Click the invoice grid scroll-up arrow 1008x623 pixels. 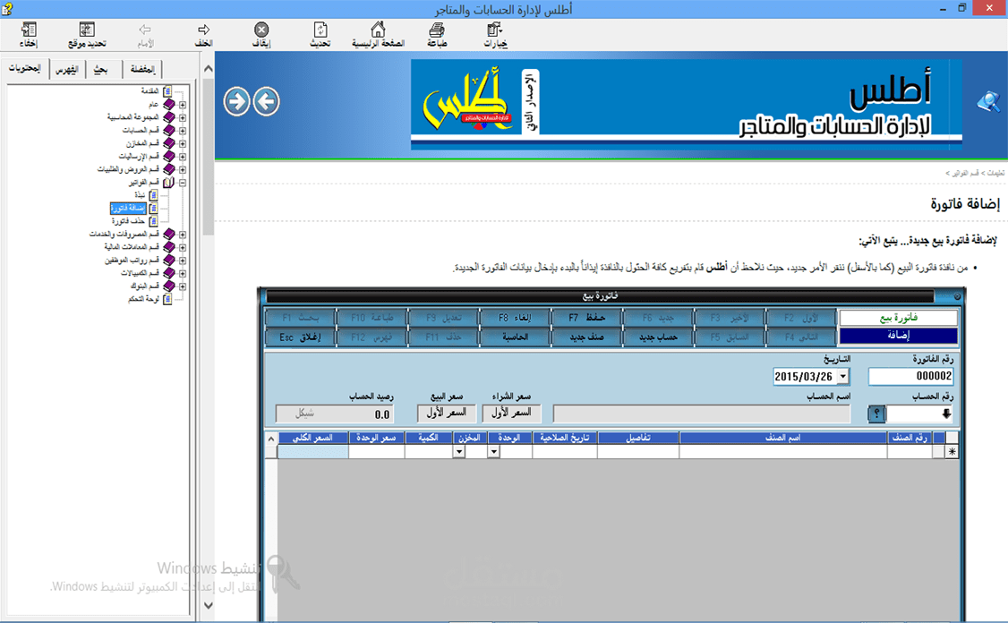pyautogui.click(x=270, y=439)
